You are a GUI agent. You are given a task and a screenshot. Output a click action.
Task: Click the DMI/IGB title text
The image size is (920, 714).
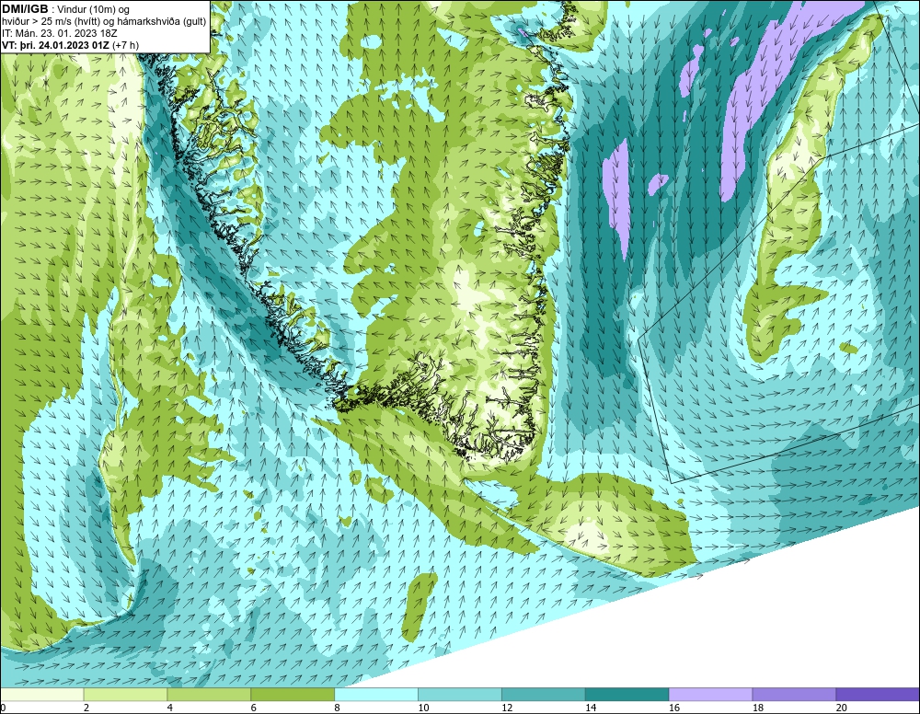pyautogui.click(x=25, y=9)
